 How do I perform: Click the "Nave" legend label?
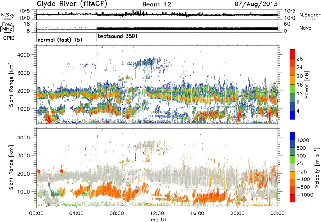(x=305, y=28)
